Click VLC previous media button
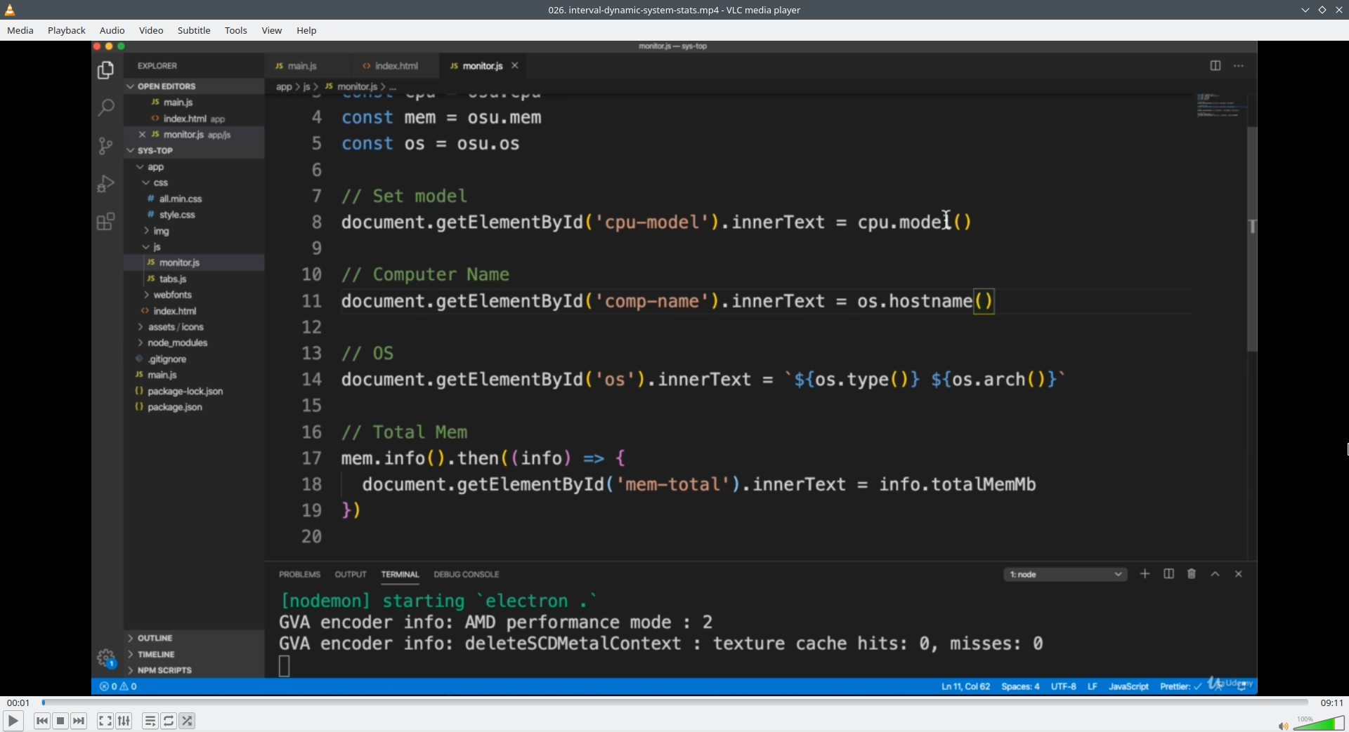 tap(42, 721)
